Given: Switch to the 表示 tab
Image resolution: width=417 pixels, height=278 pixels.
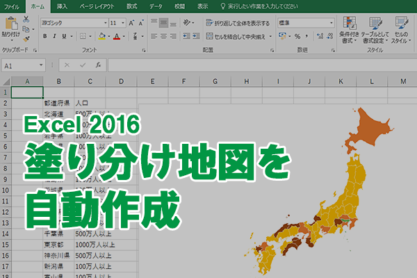Looking at the screenshot, I should [202, 6].
